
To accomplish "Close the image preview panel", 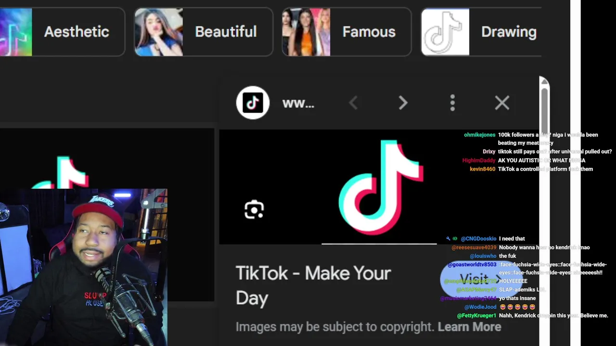I will [x=502, y=103].
